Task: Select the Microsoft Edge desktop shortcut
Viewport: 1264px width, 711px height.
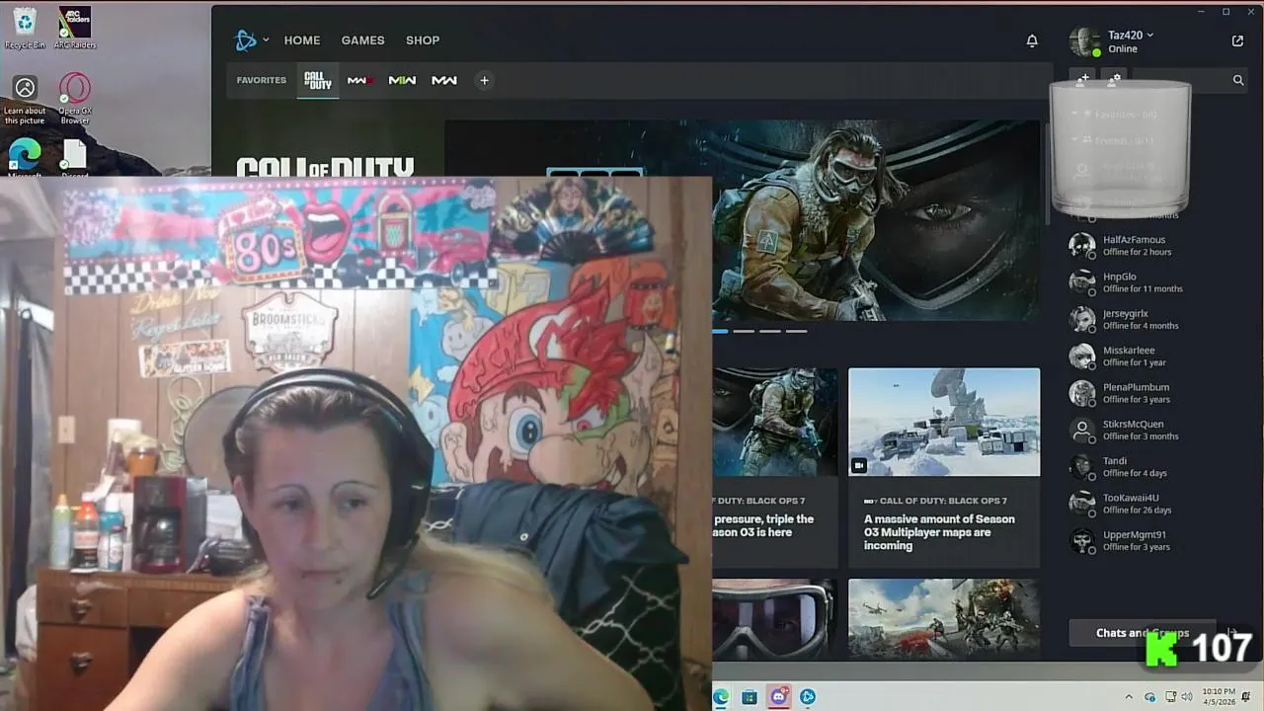Action: point(25,158)
